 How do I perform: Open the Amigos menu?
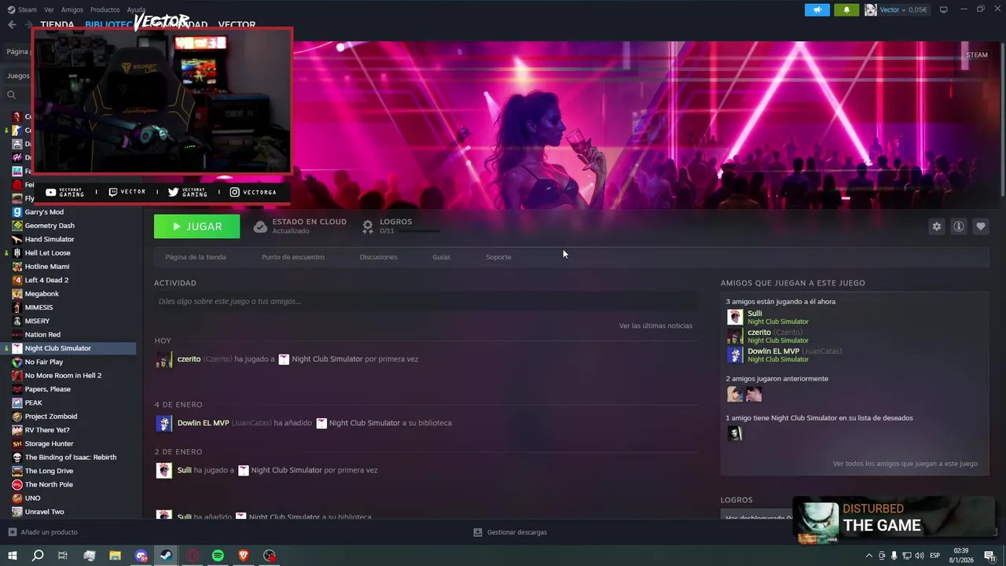point(72,9)
